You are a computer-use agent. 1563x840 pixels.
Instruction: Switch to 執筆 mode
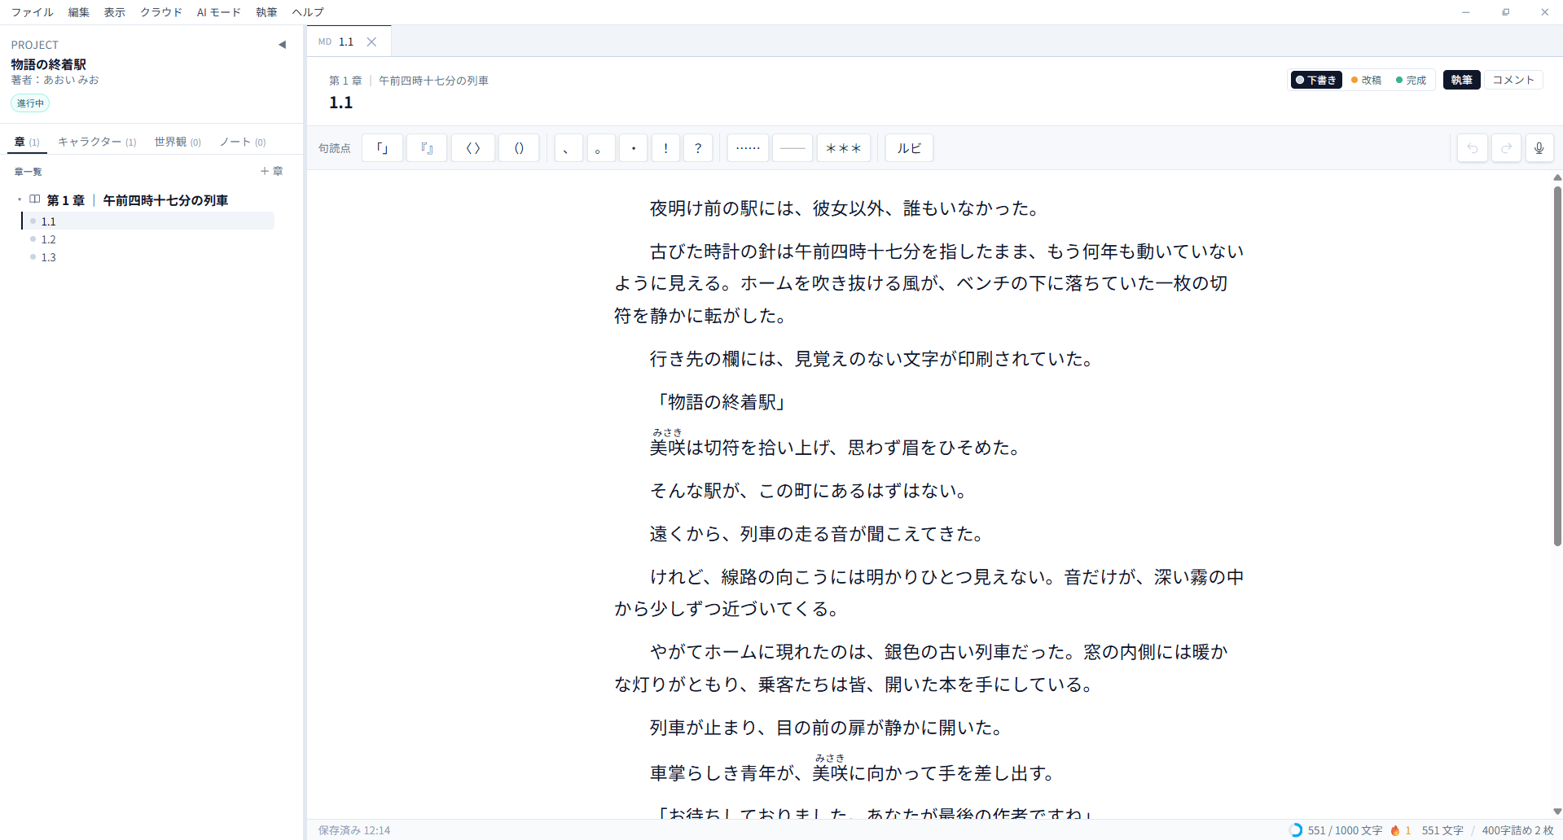pyautogui.click(x=1461, y=80)
